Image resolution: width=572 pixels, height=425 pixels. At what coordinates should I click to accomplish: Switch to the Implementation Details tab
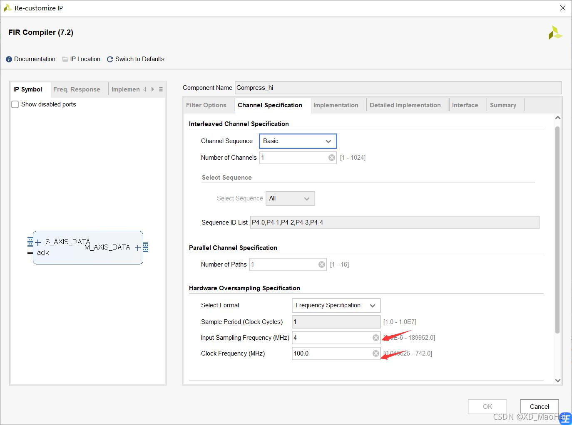(x=125, y=89)
